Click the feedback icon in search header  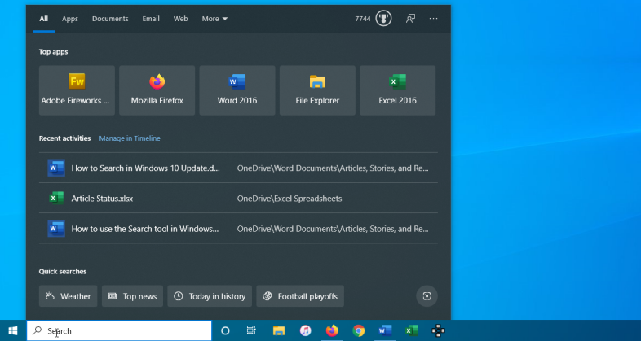point(410,19)
